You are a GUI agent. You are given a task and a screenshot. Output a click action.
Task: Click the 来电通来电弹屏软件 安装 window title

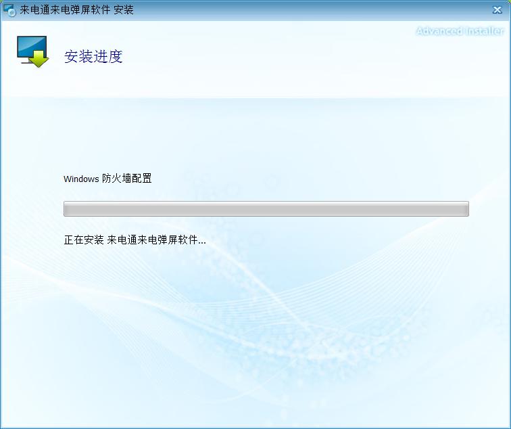pyautogui.click(x=76, y=9)
